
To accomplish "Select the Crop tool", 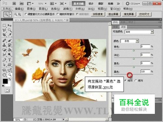I will (4, 35).
